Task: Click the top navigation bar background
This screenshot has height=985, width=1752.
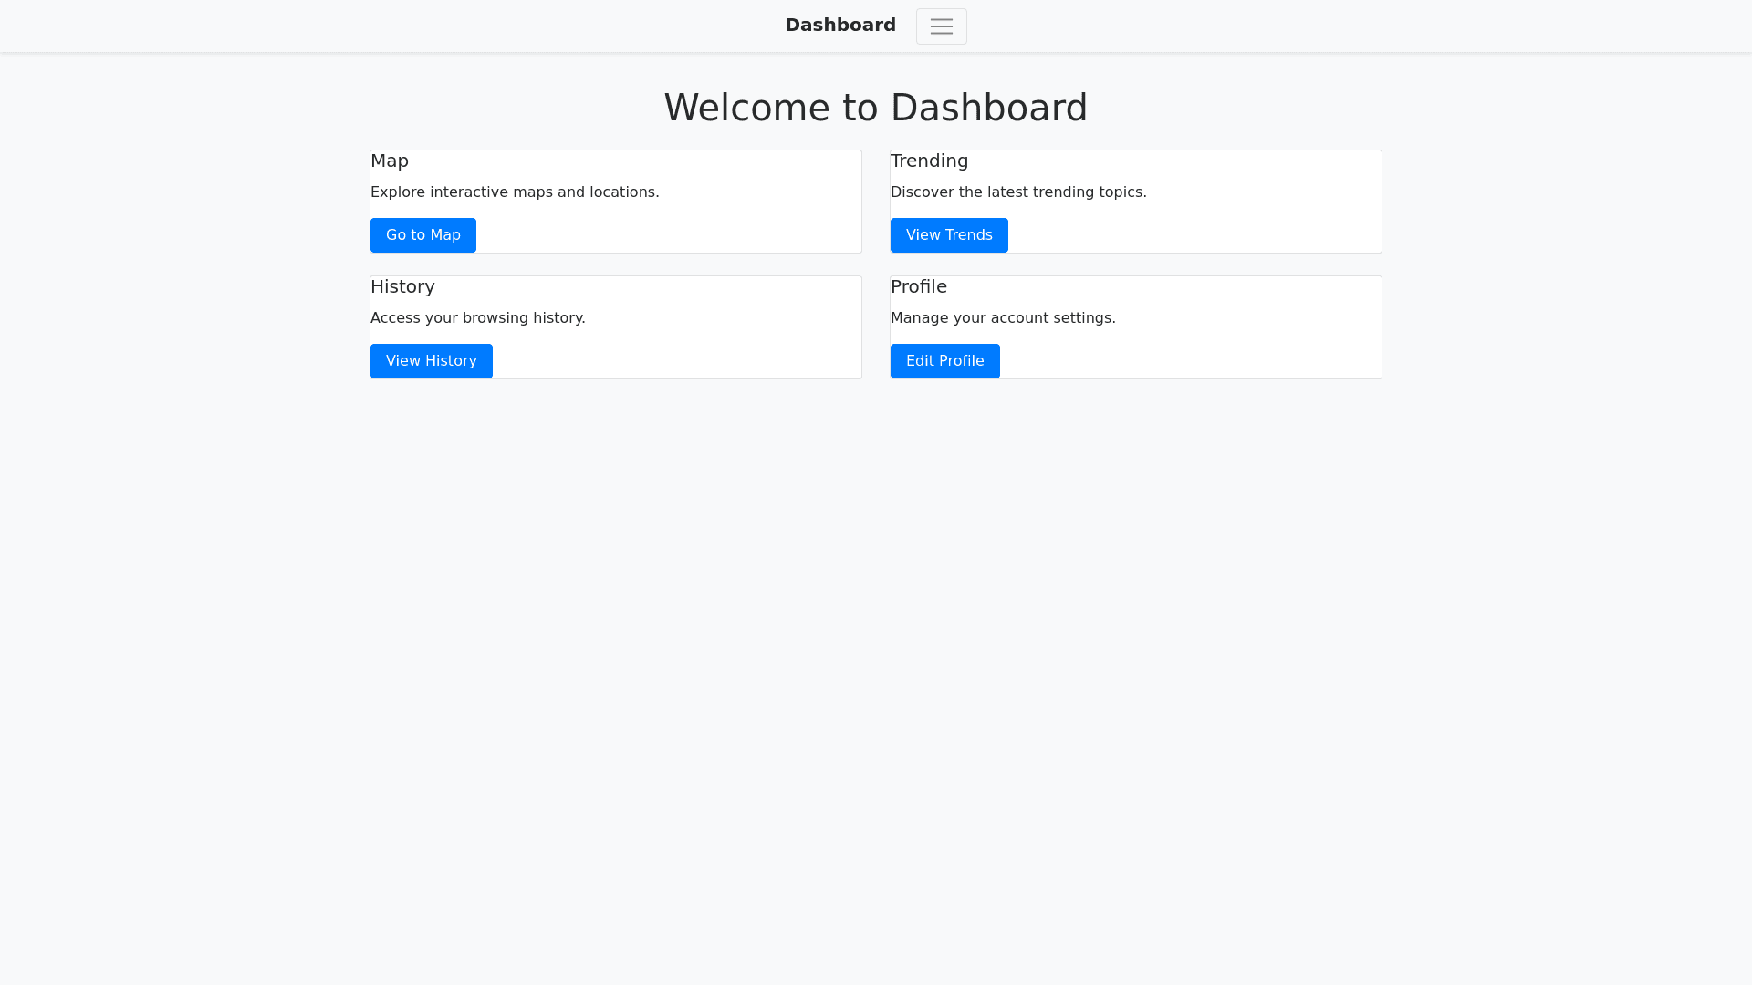Action: point(365,26)
